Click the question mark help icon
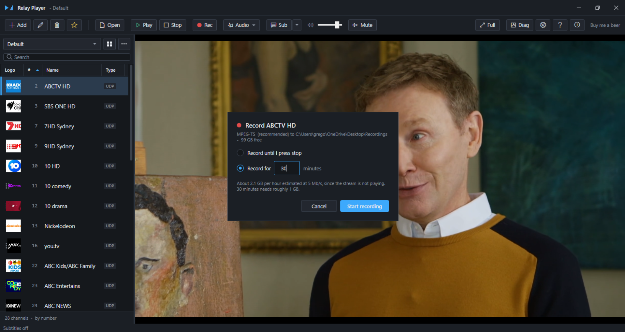This screenshot has width=625, height=332. pyautogui.click(x=560, y=25)
